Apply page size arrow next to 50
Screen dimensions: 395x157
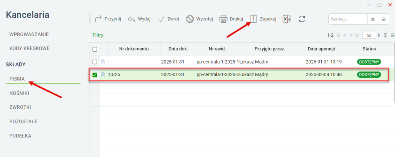tap(380, 35)
